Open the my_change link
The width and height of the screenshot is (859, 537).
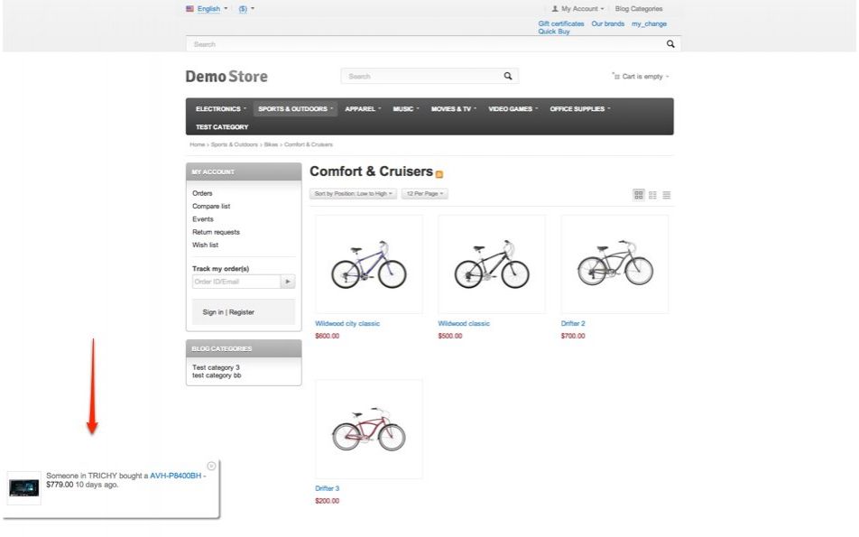click(649, 23)
